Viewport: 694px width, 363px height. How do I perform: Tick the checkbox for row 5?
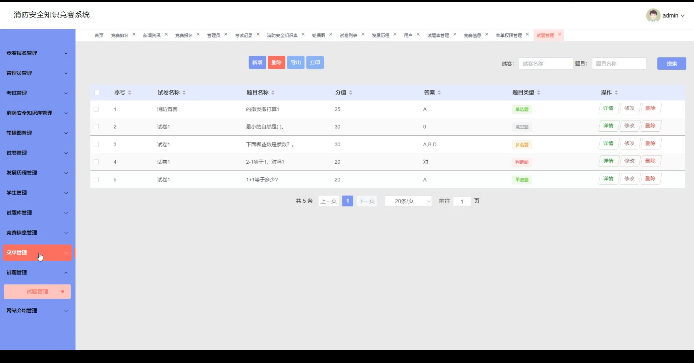[96, 180]
